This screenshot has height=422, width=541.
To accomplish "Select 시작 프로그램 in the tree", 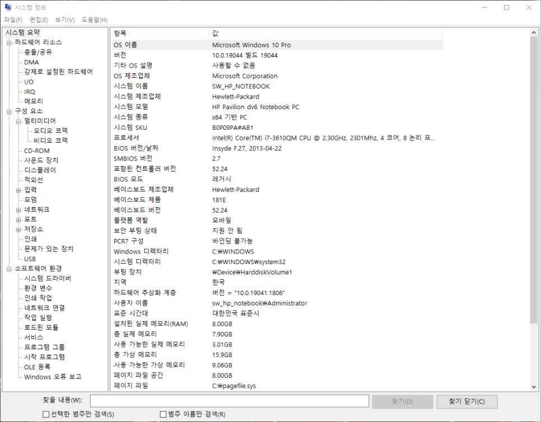I will [x=44, y=357].
